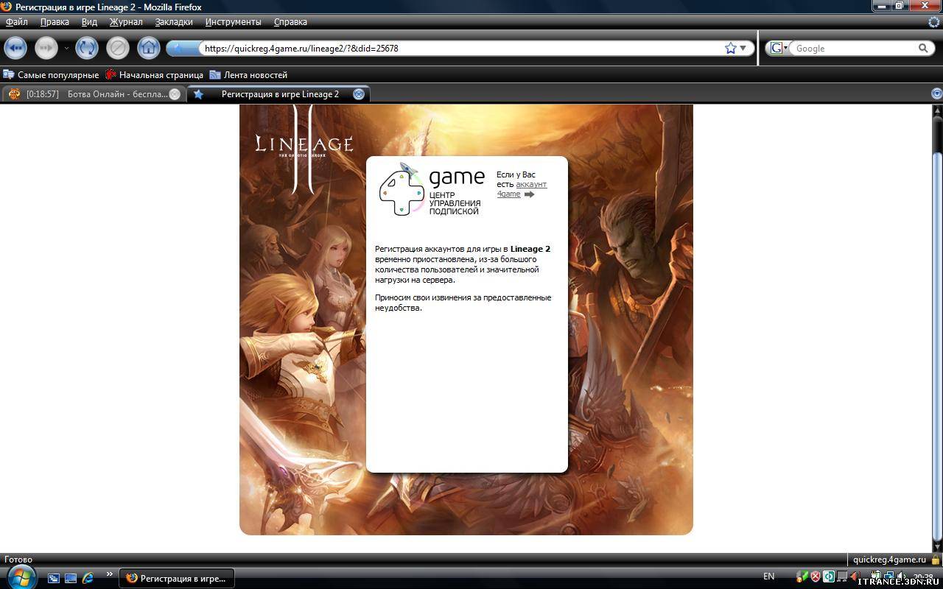The height and width of the screenshot is (589, 943).
Task: Click the magnifier search button
Action: click(x=923, y=49)
